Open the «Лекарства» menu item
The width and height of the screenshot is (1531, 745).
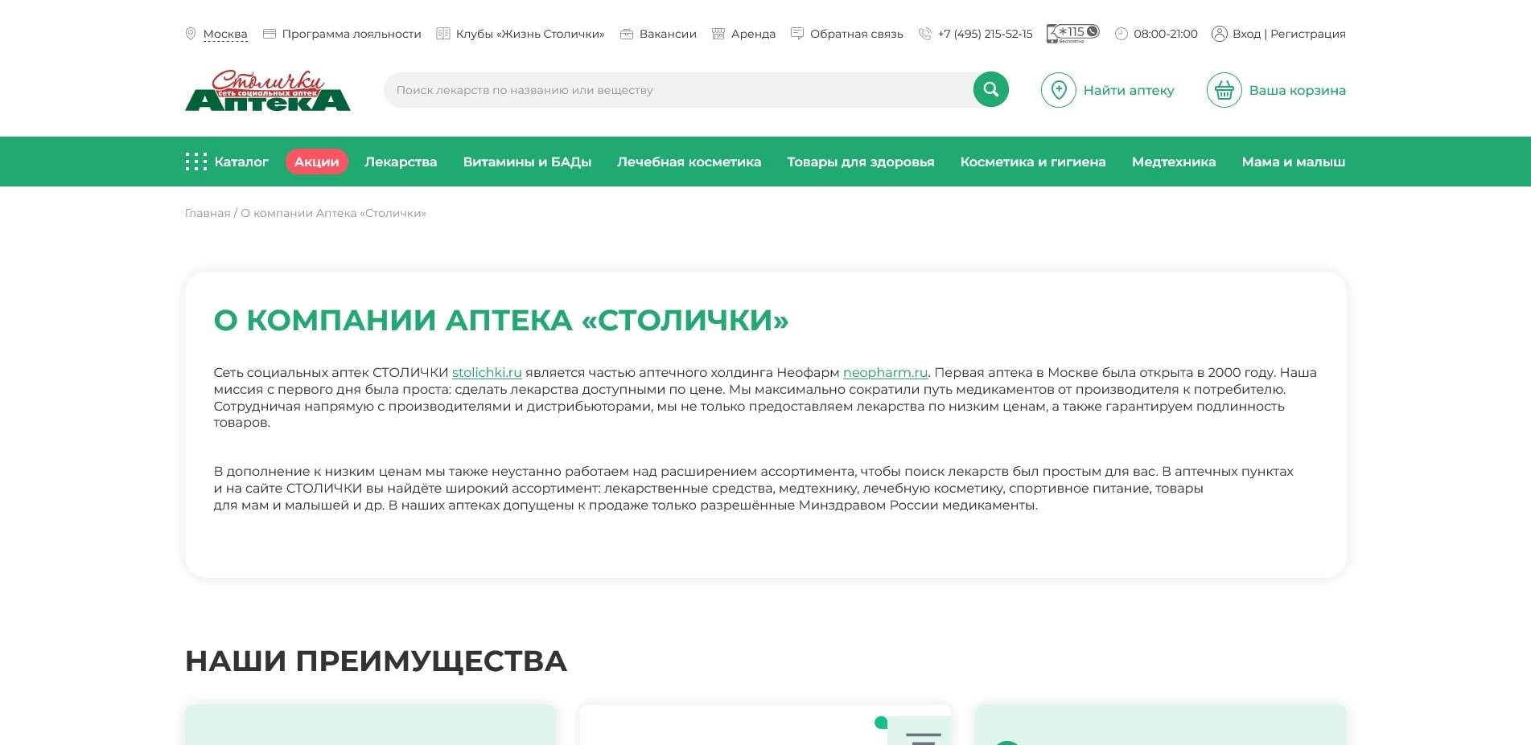click(400, 162)
